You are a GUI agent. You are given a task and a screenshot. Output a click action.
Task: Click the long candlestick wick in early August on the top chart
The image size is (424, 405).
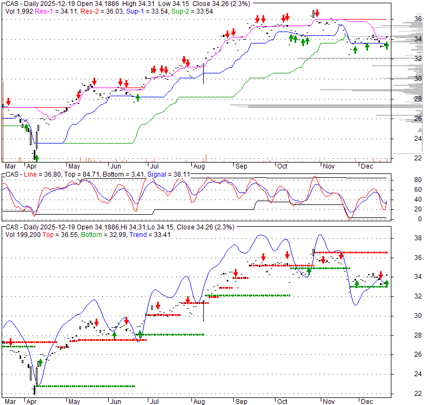[x=203, y=74]
